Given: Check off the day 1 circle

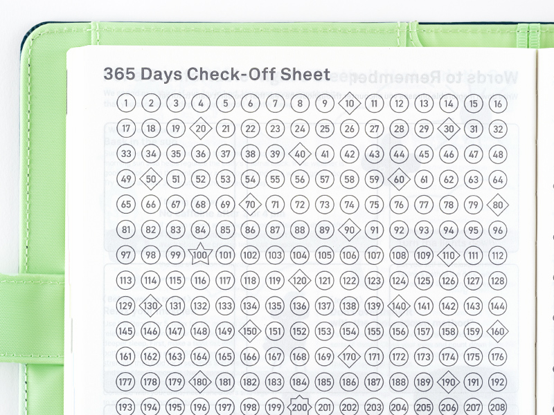Looking at the screenshot, I should (125, 104).
